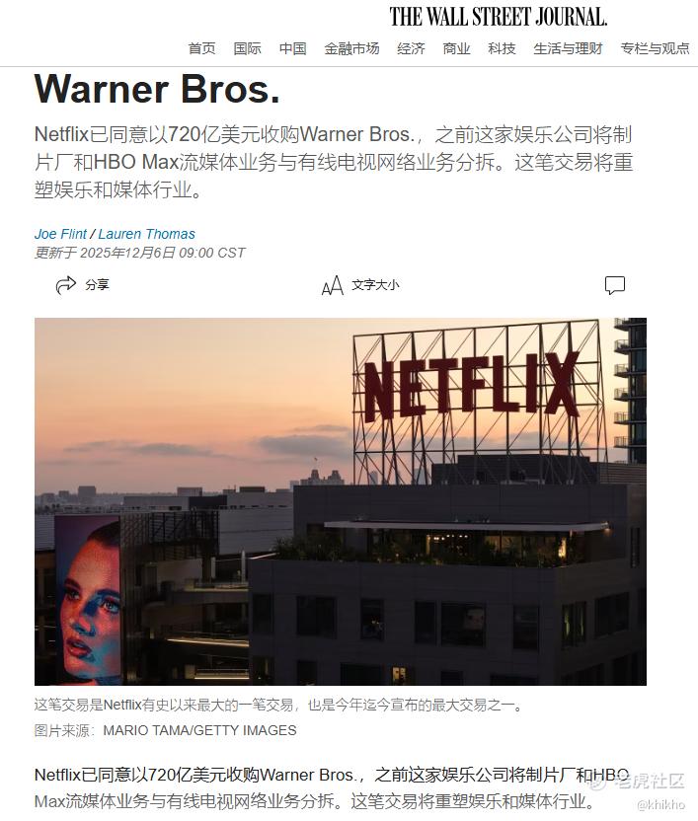Select the 商业 menu item
The width and height of the screenshot is (698, 821).
(x=456, y=48)
